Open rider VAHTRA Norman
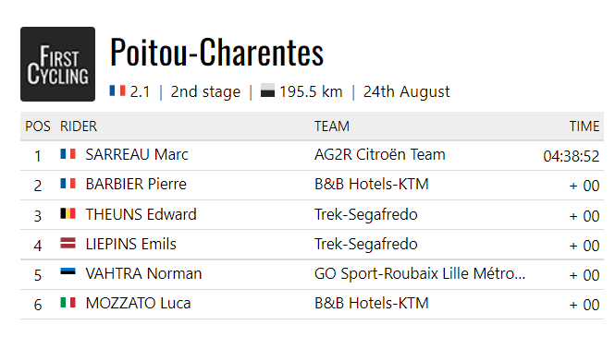The height and width of the screenshot is (349, 615). click(x=143, y=273)
